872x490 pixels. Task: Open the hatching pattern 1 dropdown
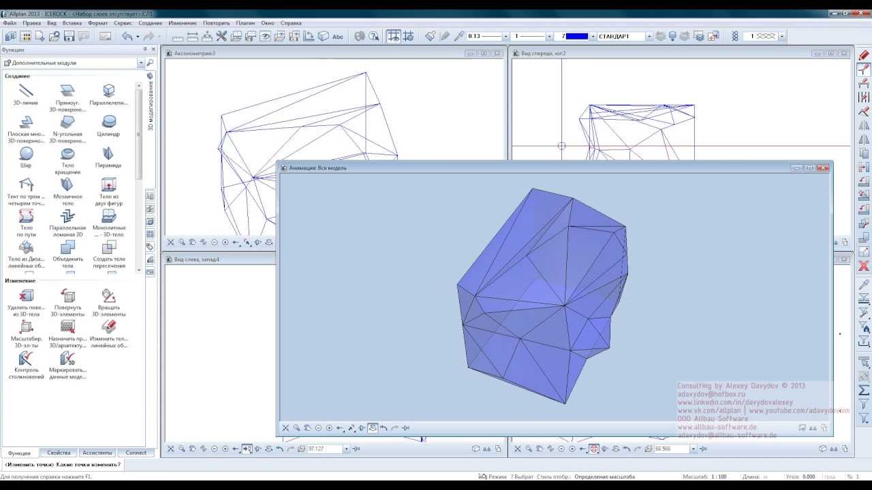tap(781, 36)
